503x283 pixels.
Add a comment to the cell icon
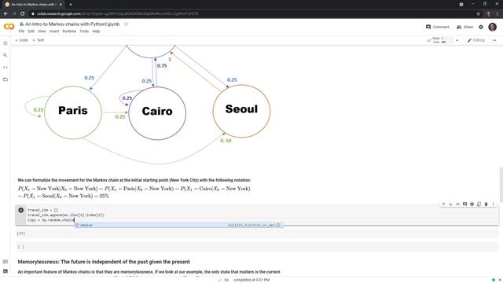pos(464,204)
